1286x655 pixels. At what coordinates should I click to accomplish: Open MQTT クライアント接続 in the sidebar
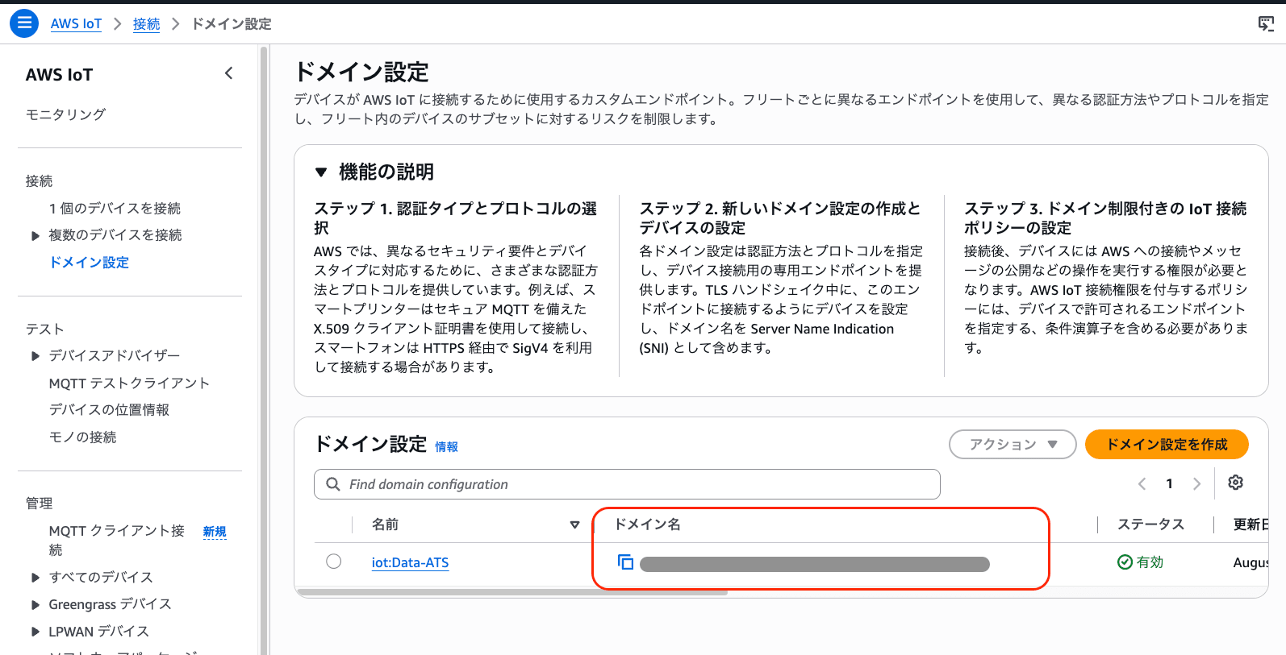click(117, 540)
